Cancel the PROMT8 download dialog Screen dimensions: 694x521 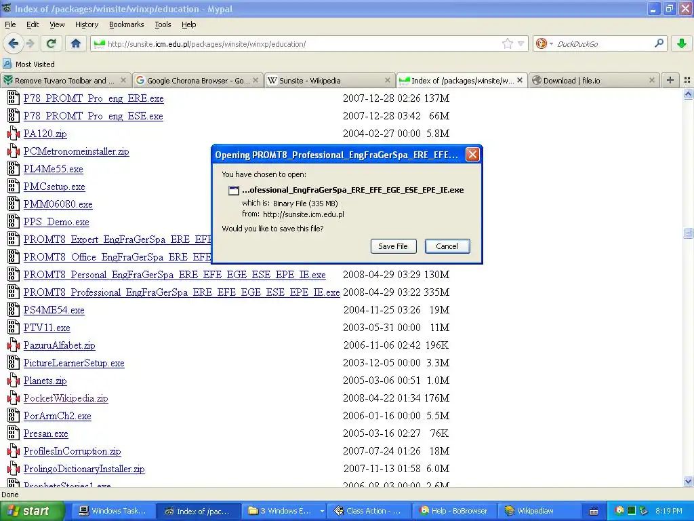tap(447, 246)
